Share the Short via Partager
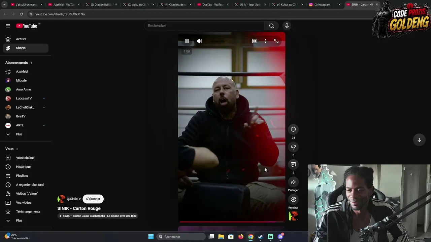Screen dimensions: 431x242 (x=293, y=182)
